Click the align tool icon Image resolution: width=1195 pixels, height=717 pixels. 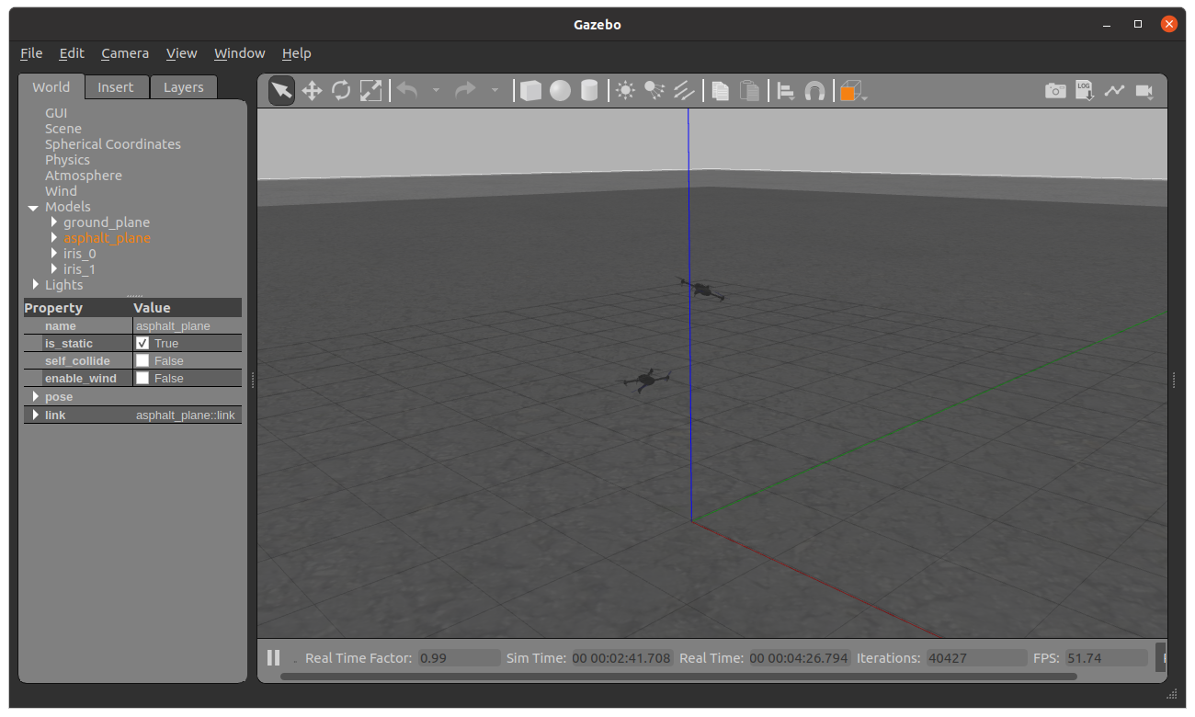(x=786, y=91)
